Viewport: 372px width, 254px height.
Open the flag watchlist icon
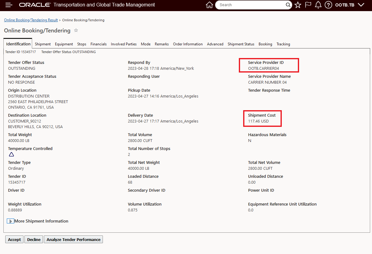[x=308, y=5]
